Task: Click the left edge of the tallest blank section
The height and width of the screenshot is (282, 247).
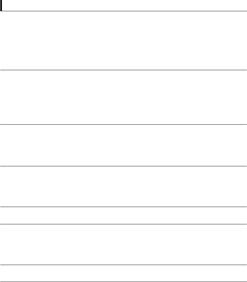Action: coord(3,41)
